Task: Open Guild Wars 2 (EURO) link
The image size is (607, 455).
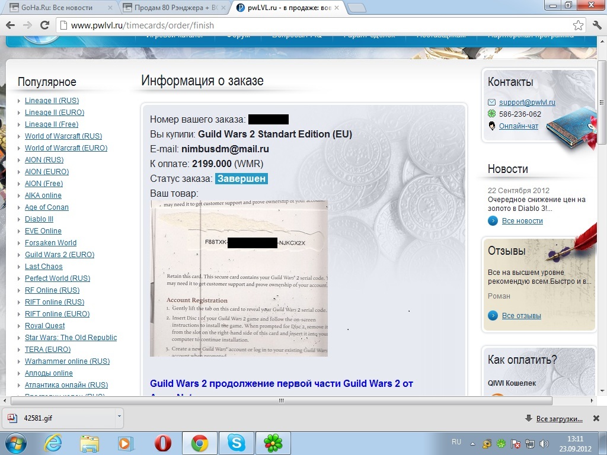Action: point(60,255)
